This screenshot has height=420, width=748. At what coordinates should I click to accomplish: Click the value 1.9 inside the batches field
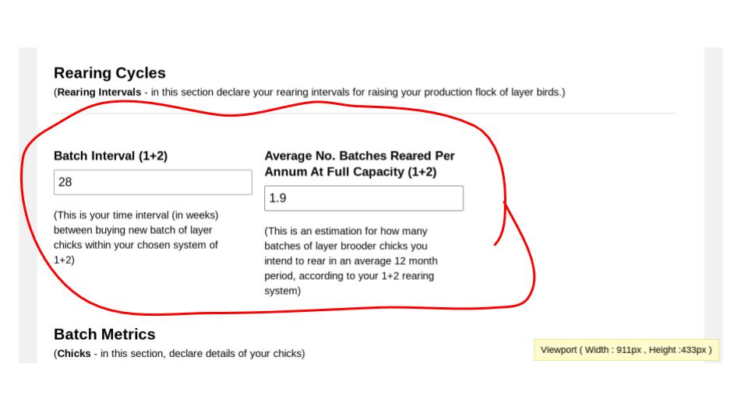tap(277, 198)
